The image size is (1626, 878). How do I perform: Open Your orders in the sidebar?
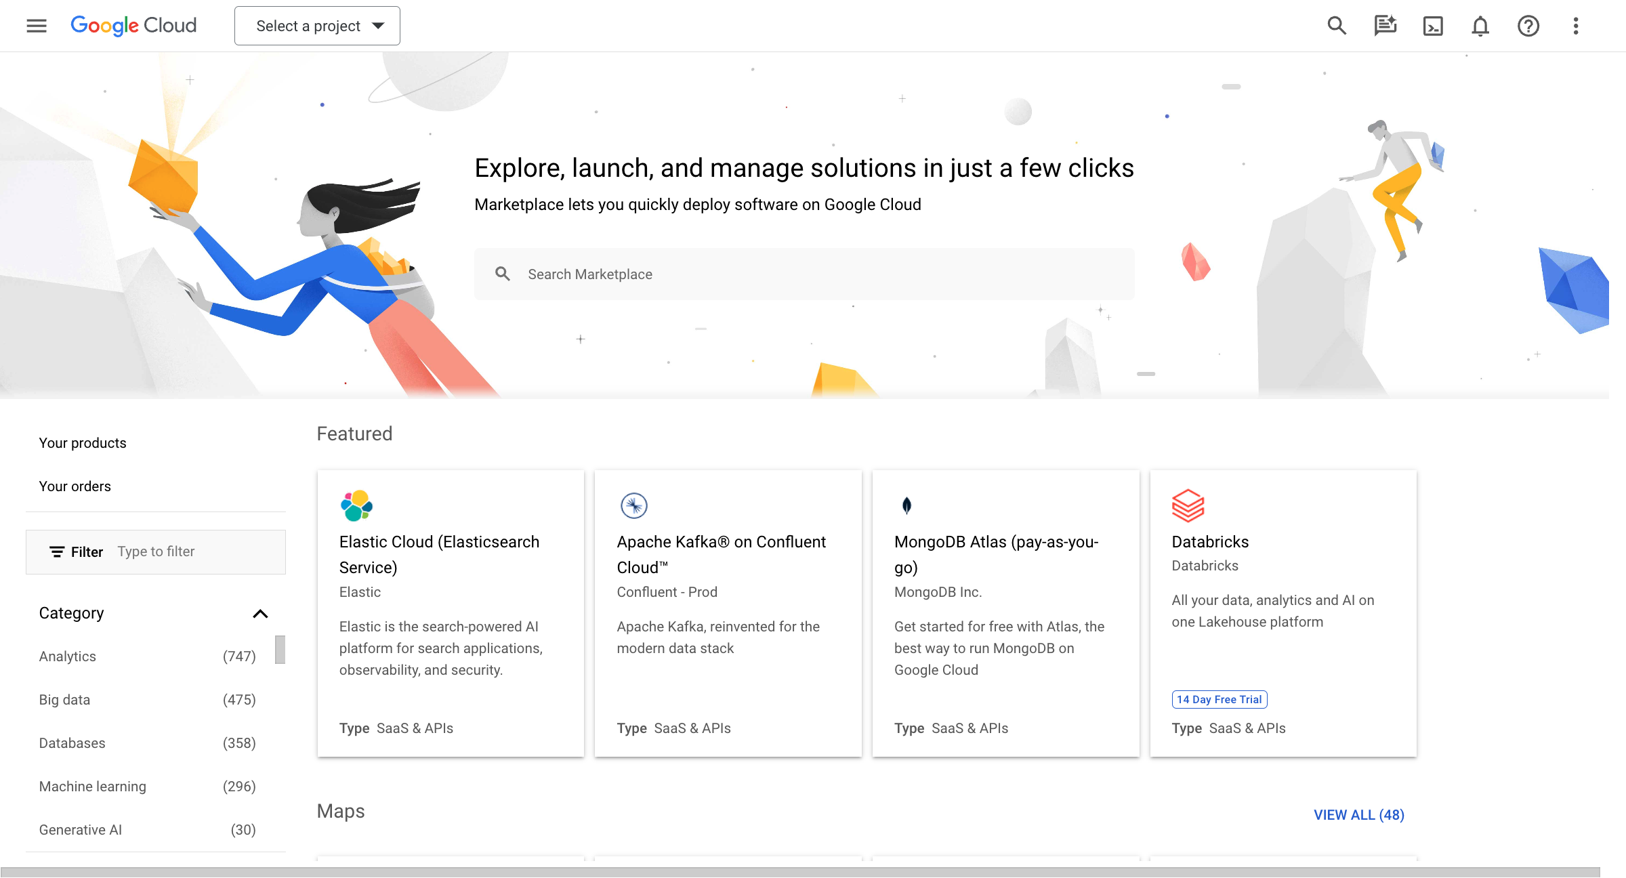[x=75, y=486]
